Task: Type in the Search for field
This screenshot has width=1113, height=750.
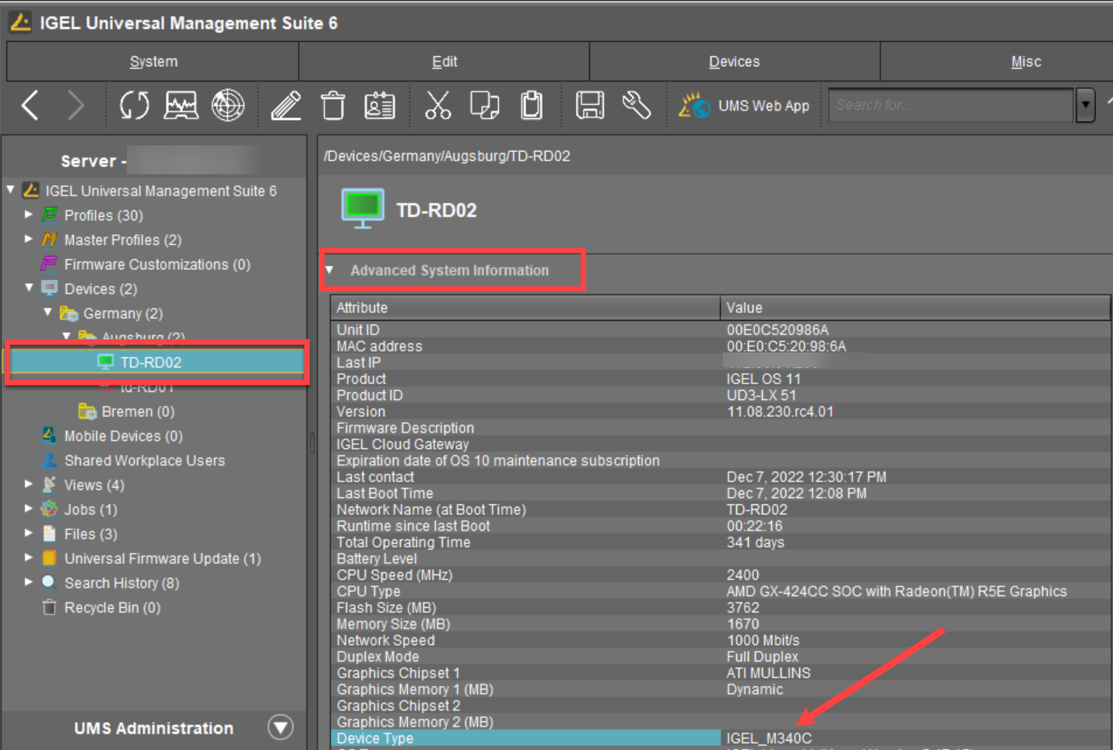Action: pyautogui.click(x=950, y=105)
